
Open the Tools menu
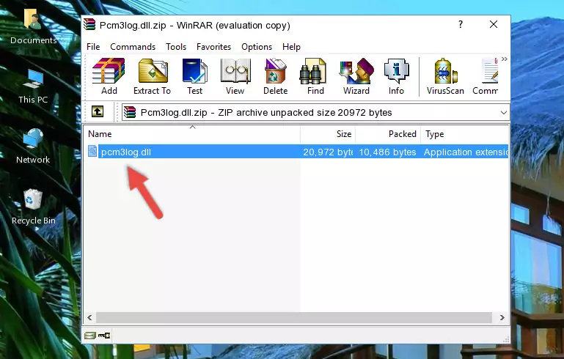tap(176, 47)
